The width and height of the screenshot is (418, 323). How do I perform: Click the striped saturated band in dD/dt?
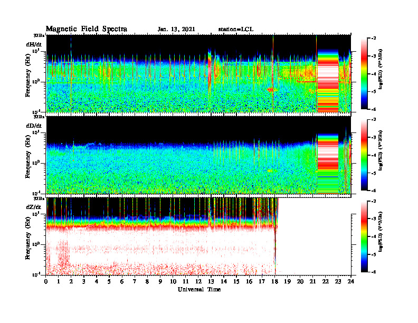tap(328, 163)
